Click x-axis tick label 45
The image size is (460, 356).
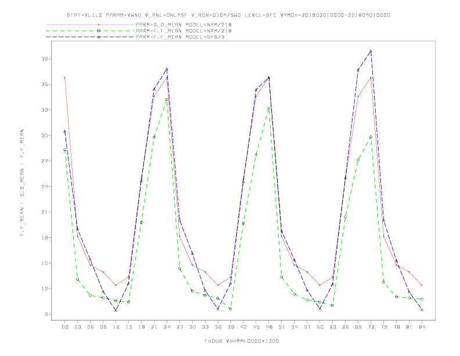pyautogui.click(x=256, y=327)
